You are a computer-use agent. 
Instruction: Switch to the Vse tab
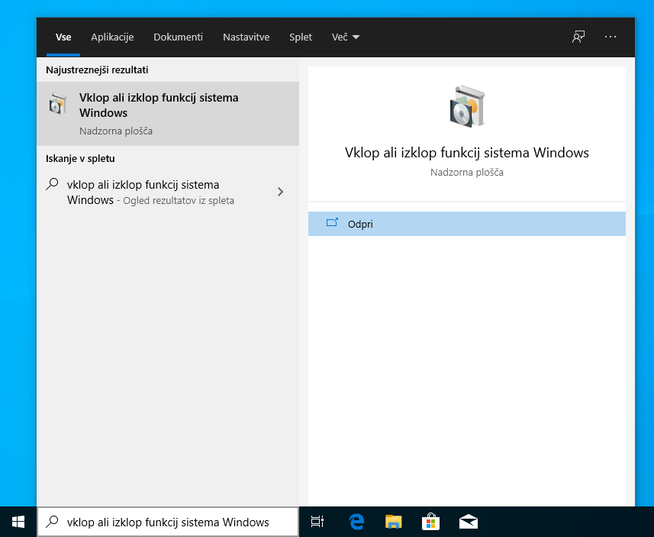coord(63,37)
